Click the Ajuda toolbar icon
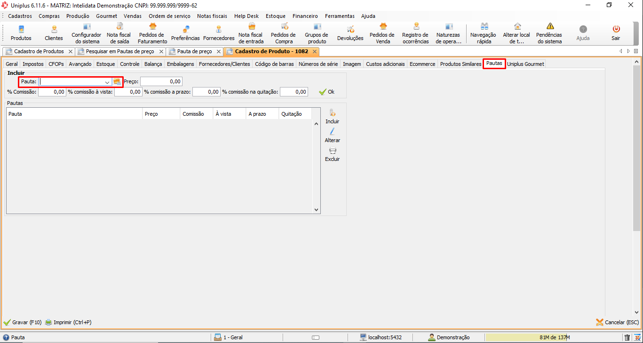Viewport: 643px width, 343px height. click(x=583, y=33)
